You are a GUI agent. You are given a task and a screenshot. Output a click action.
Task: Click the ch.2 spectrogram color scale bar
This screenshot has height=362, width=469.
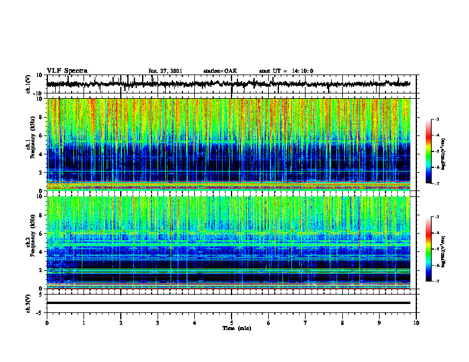click(428, 249)
